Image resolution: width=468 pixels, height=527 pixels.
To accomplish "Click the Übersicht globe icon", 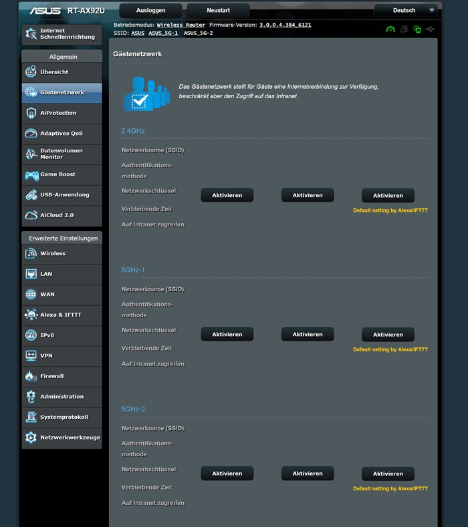I will pos(31,71).
